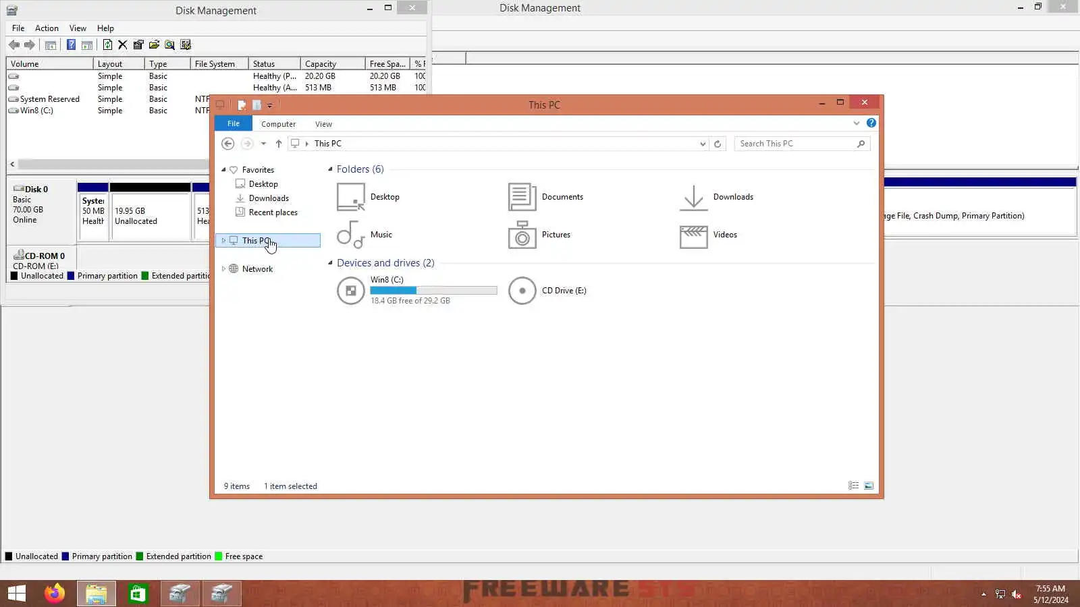
Task: Click the muted volume icon in system tray
Action: [x=1017, y=594]
